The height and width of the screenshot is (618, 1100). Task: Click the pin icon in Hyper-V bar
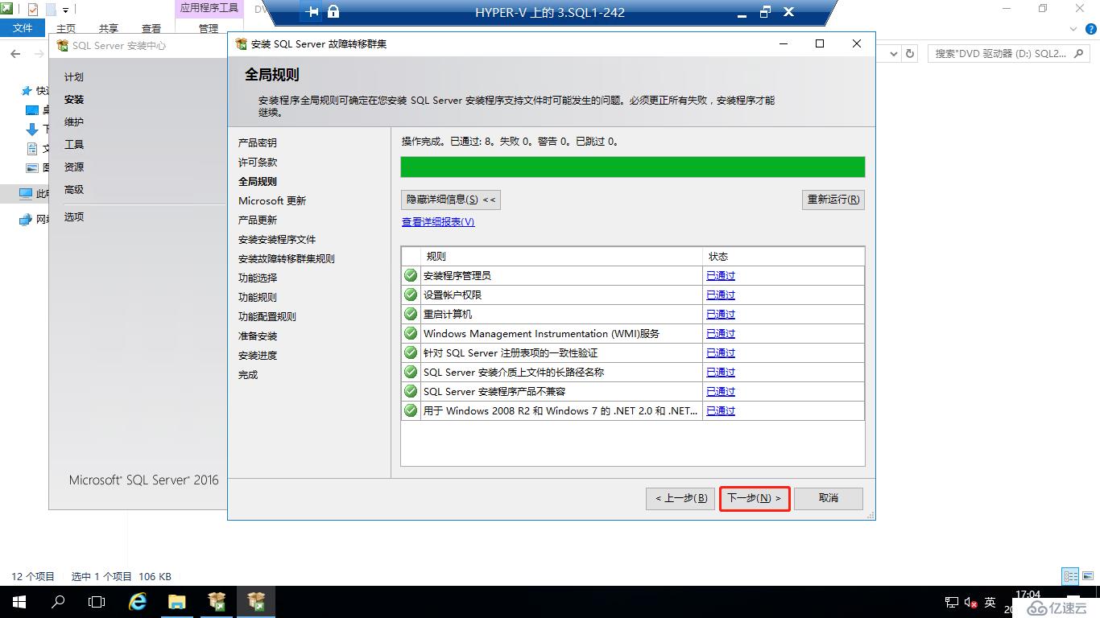[313, 12]
